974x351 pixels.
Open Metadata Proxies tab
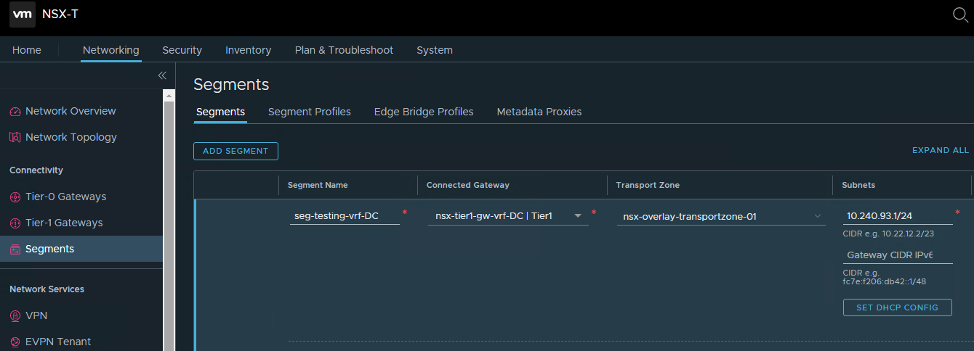pyautogui.click(x=539, y=112)
